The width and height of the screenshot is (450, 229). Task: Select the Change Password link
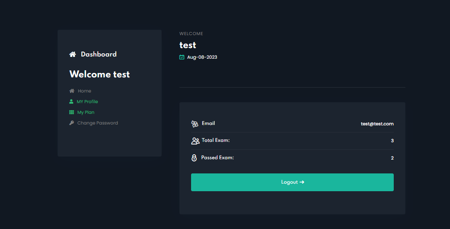coord(97,123)
